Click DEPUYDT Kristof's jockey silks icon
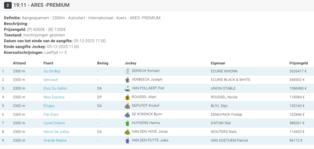Screen dimensions: 314x149 pos(127,106)
